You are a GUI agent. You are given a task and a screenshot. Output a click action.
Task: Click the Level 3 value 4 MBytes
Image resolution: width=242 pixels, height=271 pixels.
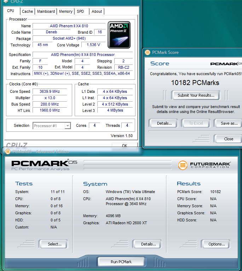(115, 110)
